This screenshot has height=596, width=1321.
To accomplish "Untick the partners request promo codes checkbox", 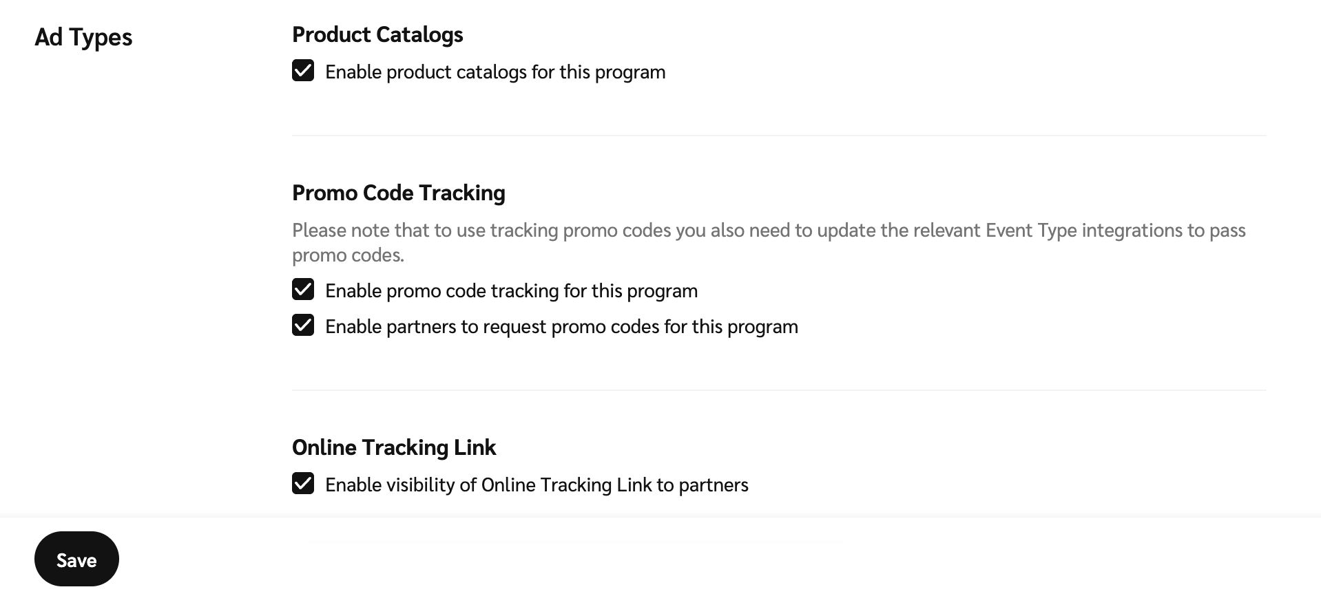I will pos(303,326).
